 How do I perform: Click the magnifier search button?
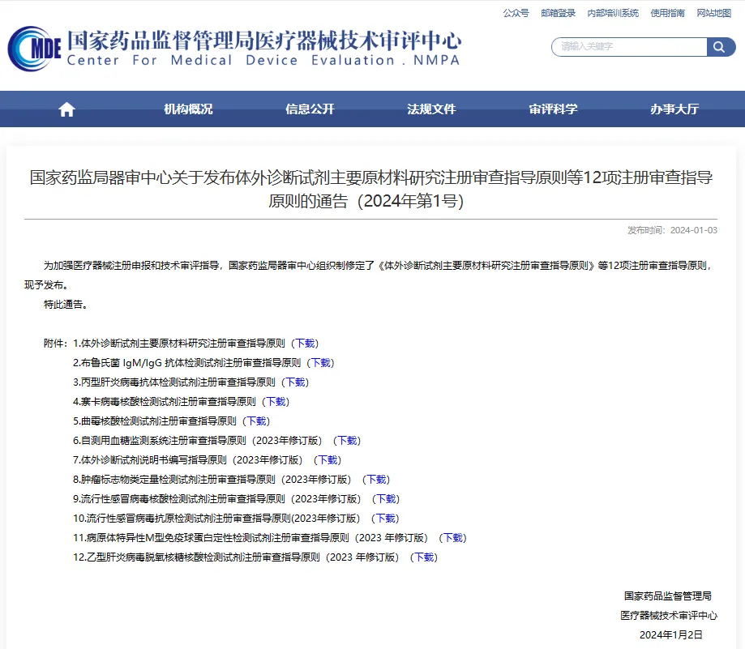[x=721, y=47]
